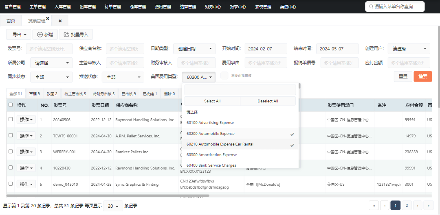This screenshot has height=215, width=440.
Task: Filter by 待主管审核 5 tab
Action: coord(75,94)
